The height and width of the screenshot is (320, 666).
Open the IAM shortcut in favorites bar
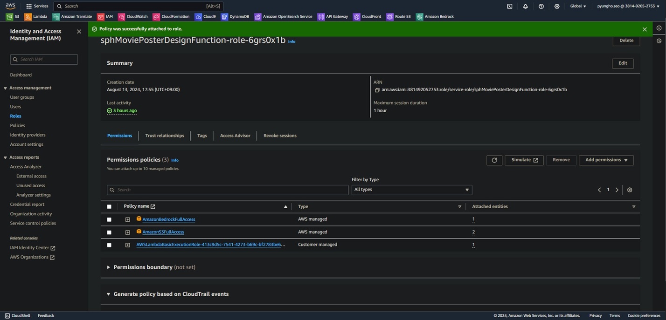point(105,17)
